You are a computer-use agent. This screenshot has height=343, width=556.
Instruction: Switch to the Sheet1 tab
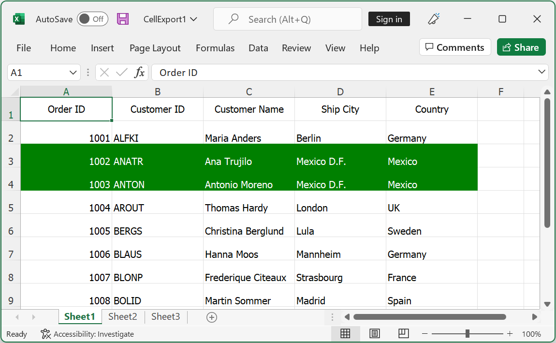coord(80,316)
